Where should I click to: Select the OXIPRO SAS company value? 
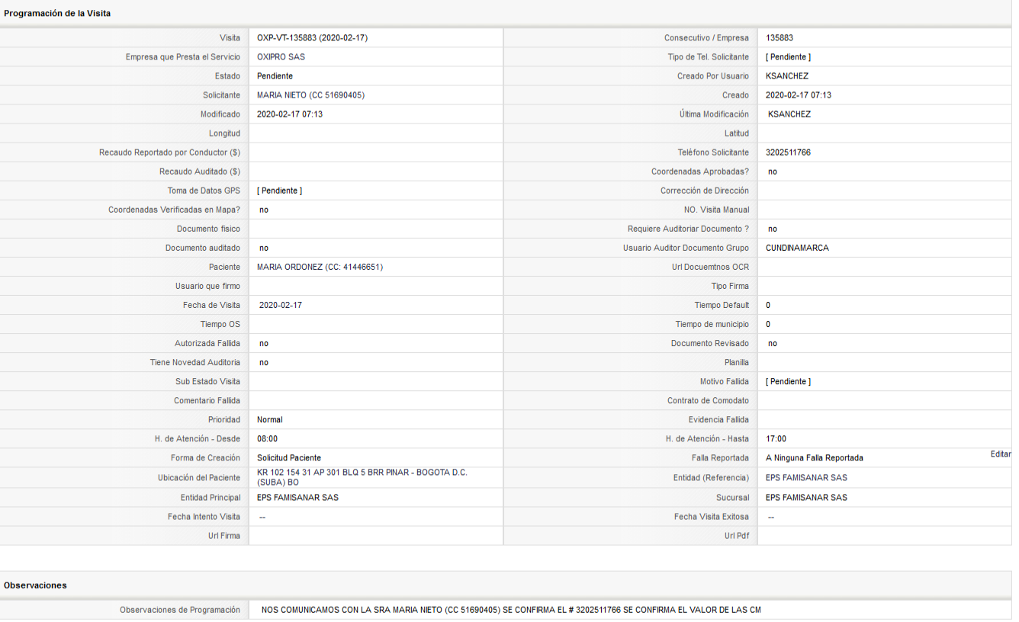pos(281,57)
